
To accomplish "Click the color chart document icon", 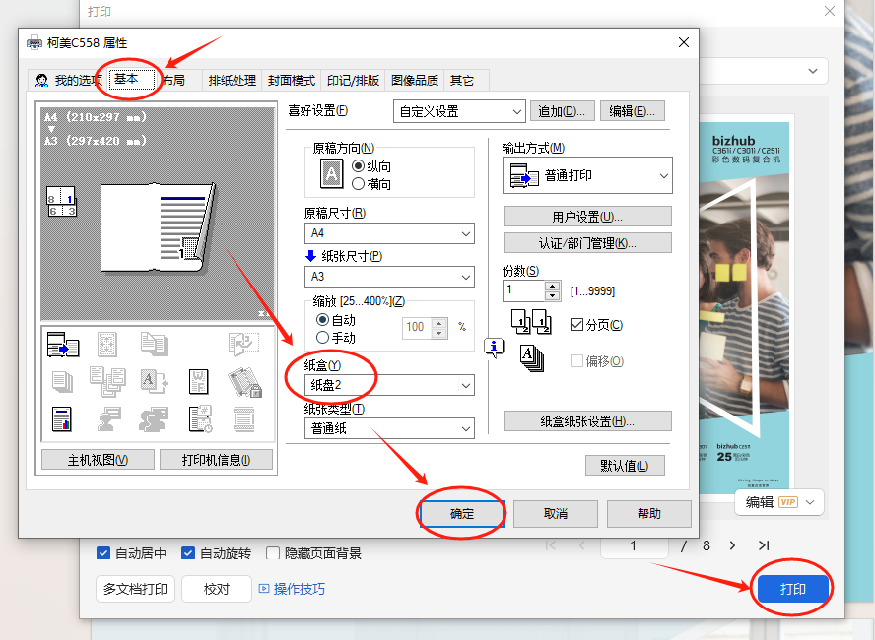I will (x=63, y=418).
